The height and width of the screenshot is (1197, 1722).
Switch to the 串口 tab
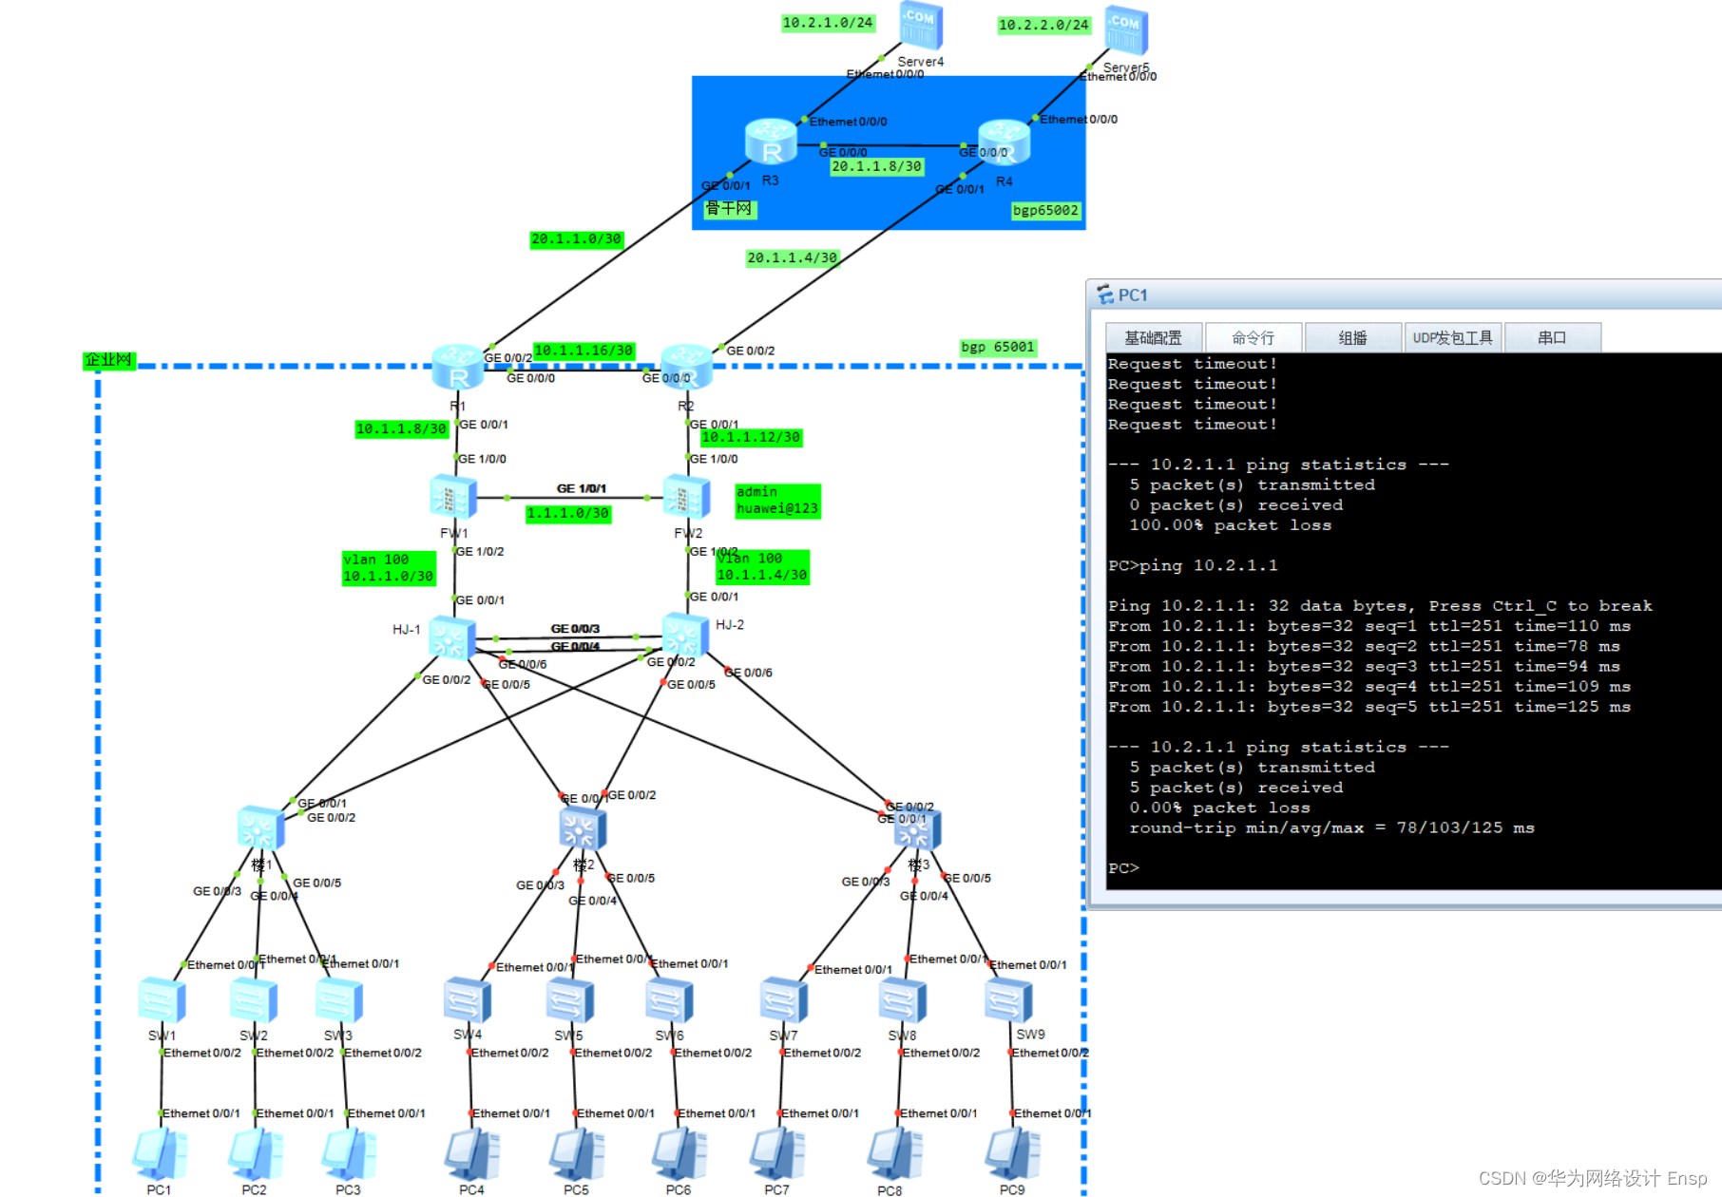click(x=1553, y=337)
